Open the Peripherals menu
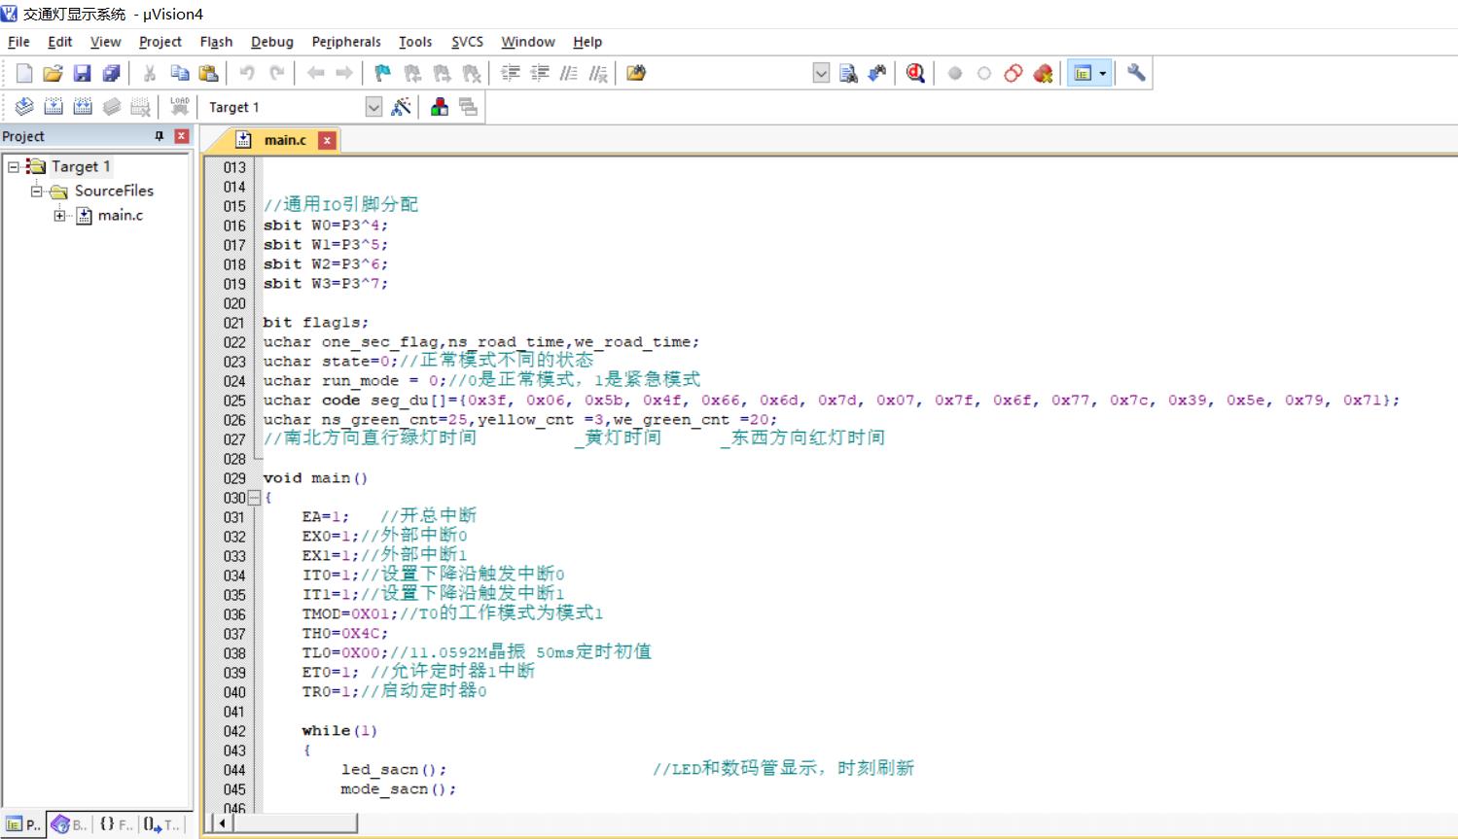 click(x=346, y=42)
